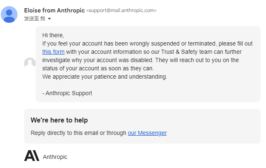266x168 pixels.
Task: Click the gray avatar beside message bubble
Action: click(30, 63)
